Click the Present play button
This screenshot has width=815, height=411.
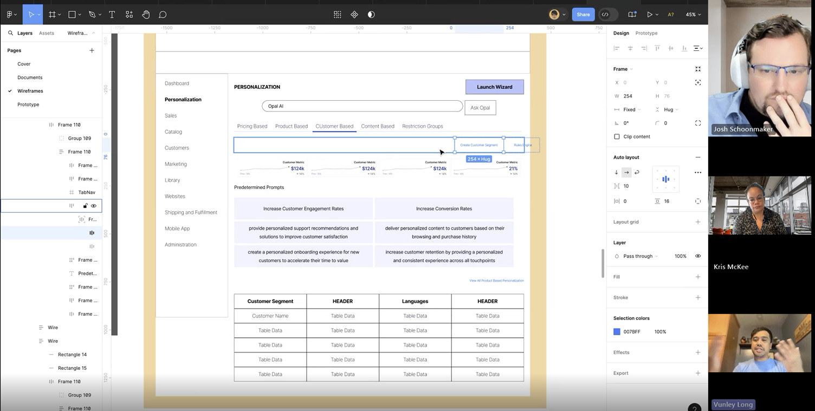pos(650,15)
